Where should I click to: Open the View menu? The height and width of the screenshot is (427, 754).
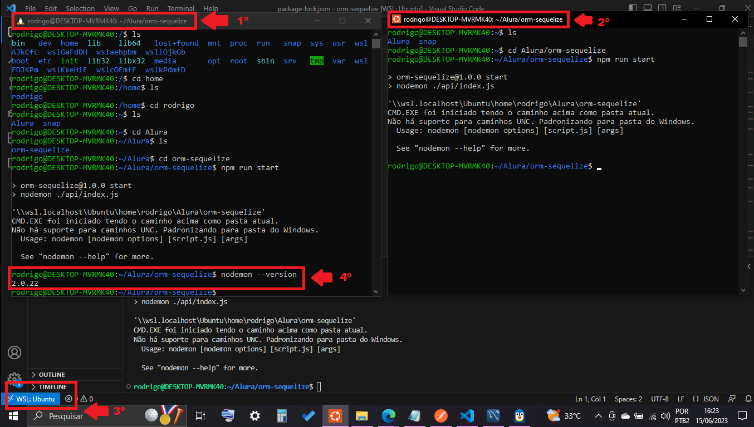pos(111,8)
